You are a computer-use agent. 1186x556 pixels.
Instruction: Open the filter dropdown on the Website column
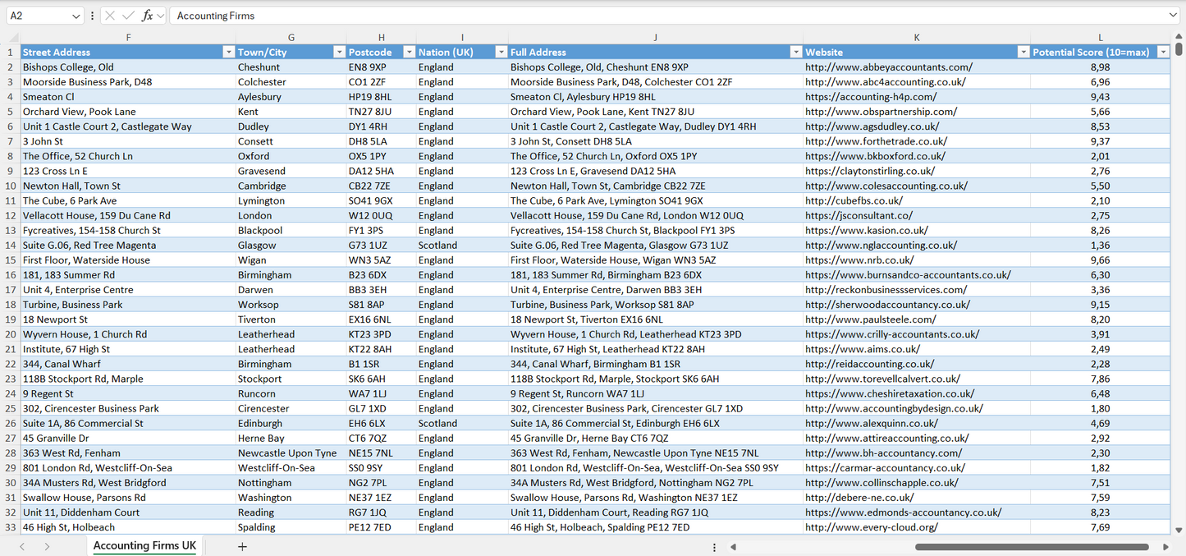(x=1023, y=52)
